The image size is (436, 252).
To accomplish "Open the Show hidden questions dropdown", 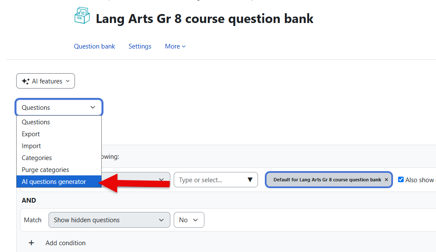I will coord(109,220).
